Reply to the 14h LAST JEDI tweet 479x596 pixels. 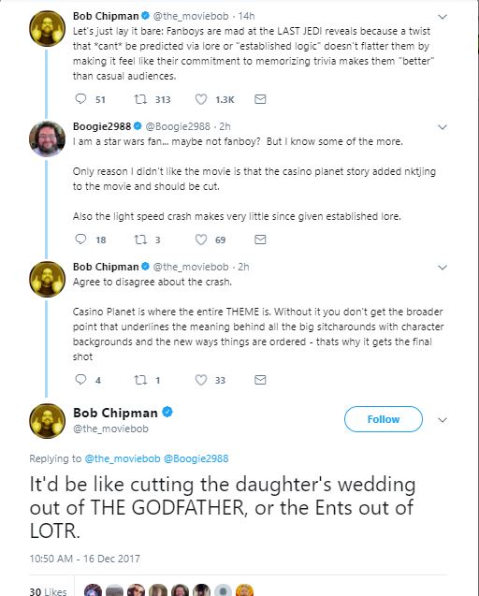(80, 99)
